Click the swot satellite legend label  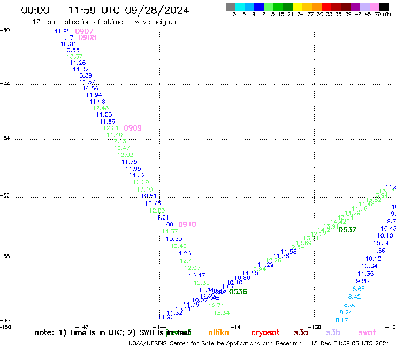click(367, 333)
